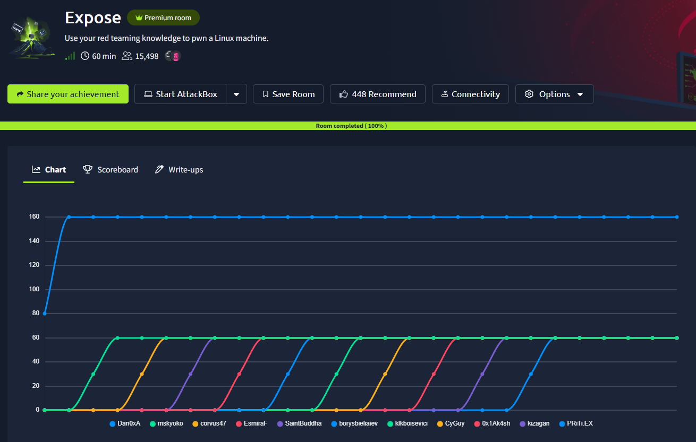
Task: Click the Room completed progress bar
Action: tap(348, 126)
